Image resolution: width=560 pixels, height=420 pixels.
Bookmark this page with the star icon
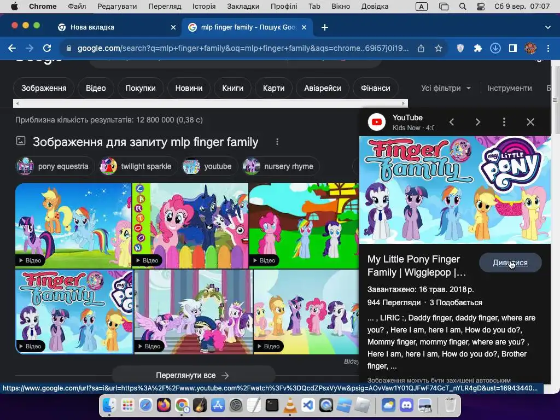[439, 48]
